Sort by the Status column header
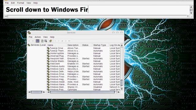 pyautogui.click(x=87, y=45)
